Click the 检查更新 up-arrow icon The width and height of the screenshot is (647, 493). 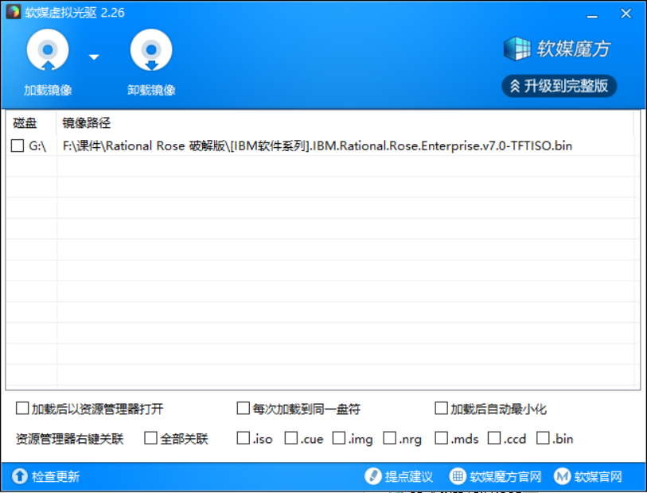tap(19, 476)
